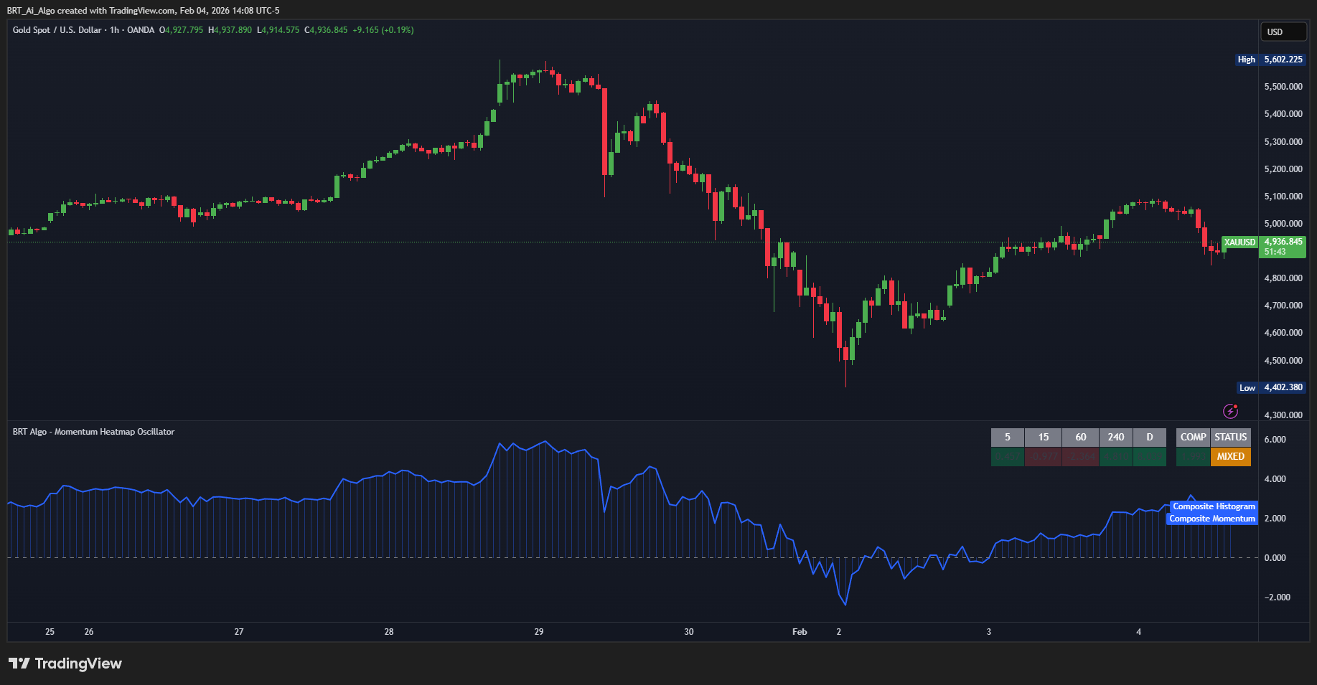This screenshot has height=685, width=1317.
Task: Click the 15 timeframe heatmap header
Action: (x=1044, y=438)
